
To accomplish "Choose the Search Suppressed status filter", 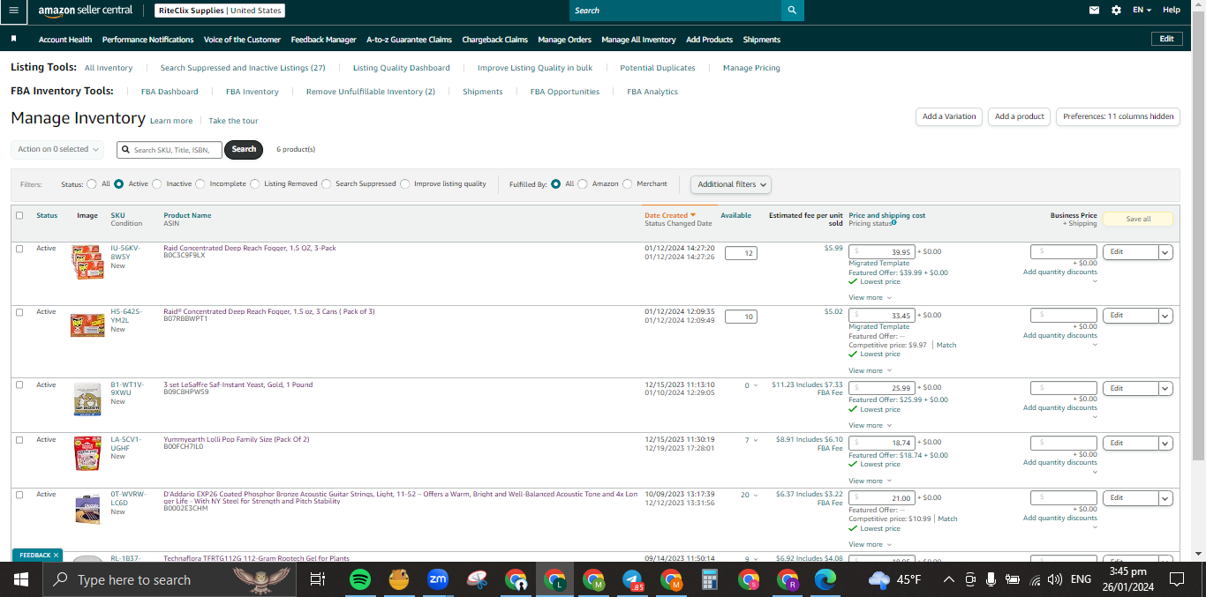I will tap(327, 184).
